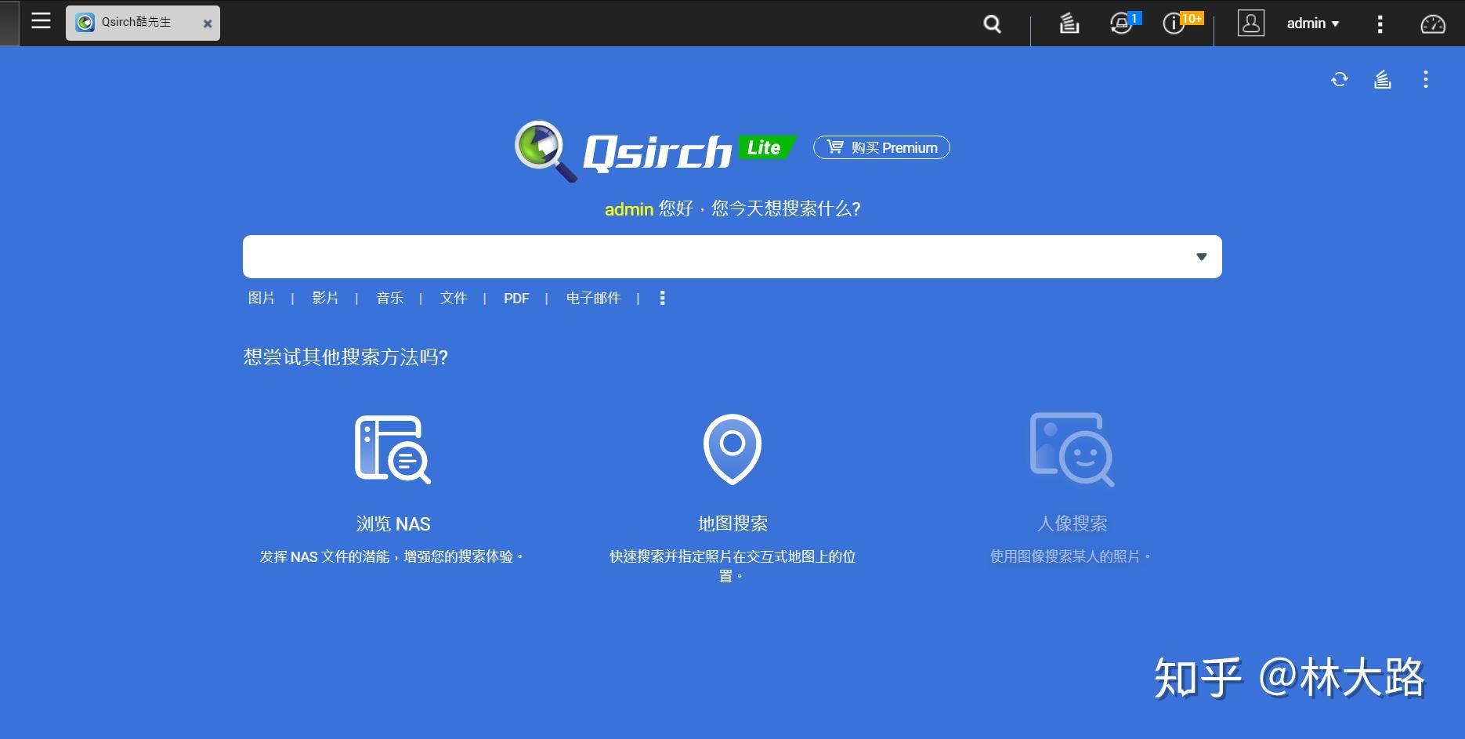Click the Qsirch refresh icon

pyautogui.click(x=1340, y=79)
